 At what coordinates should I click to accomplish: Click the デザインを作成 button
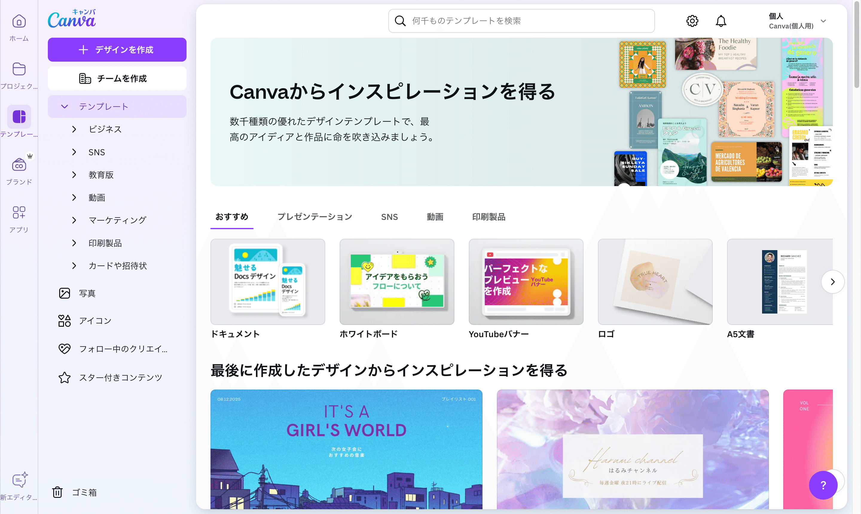click(x=117, y=50)
